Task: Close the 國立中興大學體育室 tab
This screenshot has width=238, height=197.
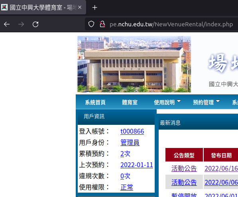Action: coord(80,7)
